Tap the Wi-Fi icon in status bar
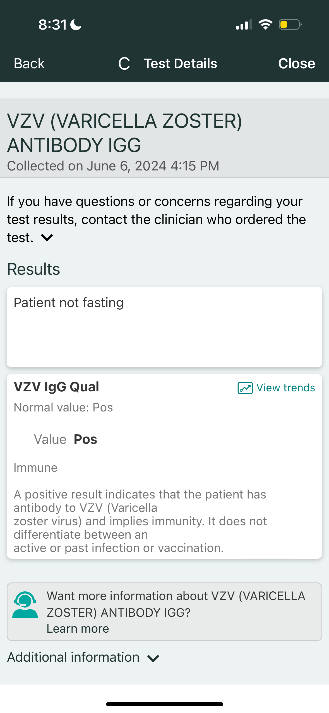Viewport: 329px width, 713px height. click(x=265, y=25)
